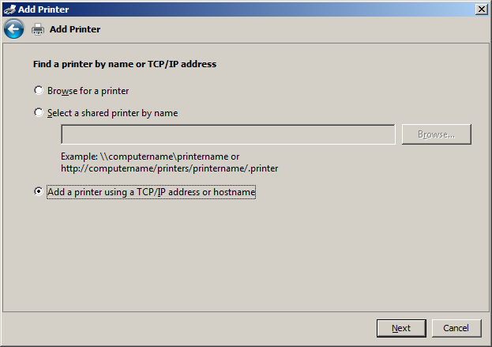Viewport: 492px width, 347px height.
Task: Close the Add Printer dialog window
Action: (x=481, y=9)
